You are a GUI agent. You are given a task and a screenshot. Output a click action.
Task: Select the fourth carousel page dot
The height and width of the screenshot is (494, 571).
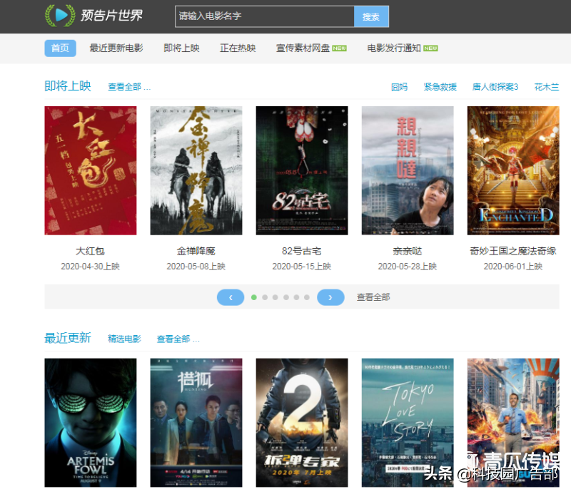tap(286, 297)
